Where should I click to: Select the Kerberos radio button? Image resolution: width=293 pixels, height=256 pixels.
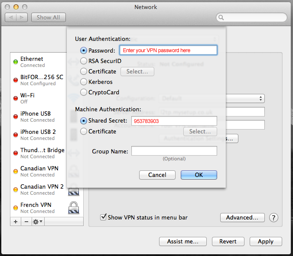point(84,82)
